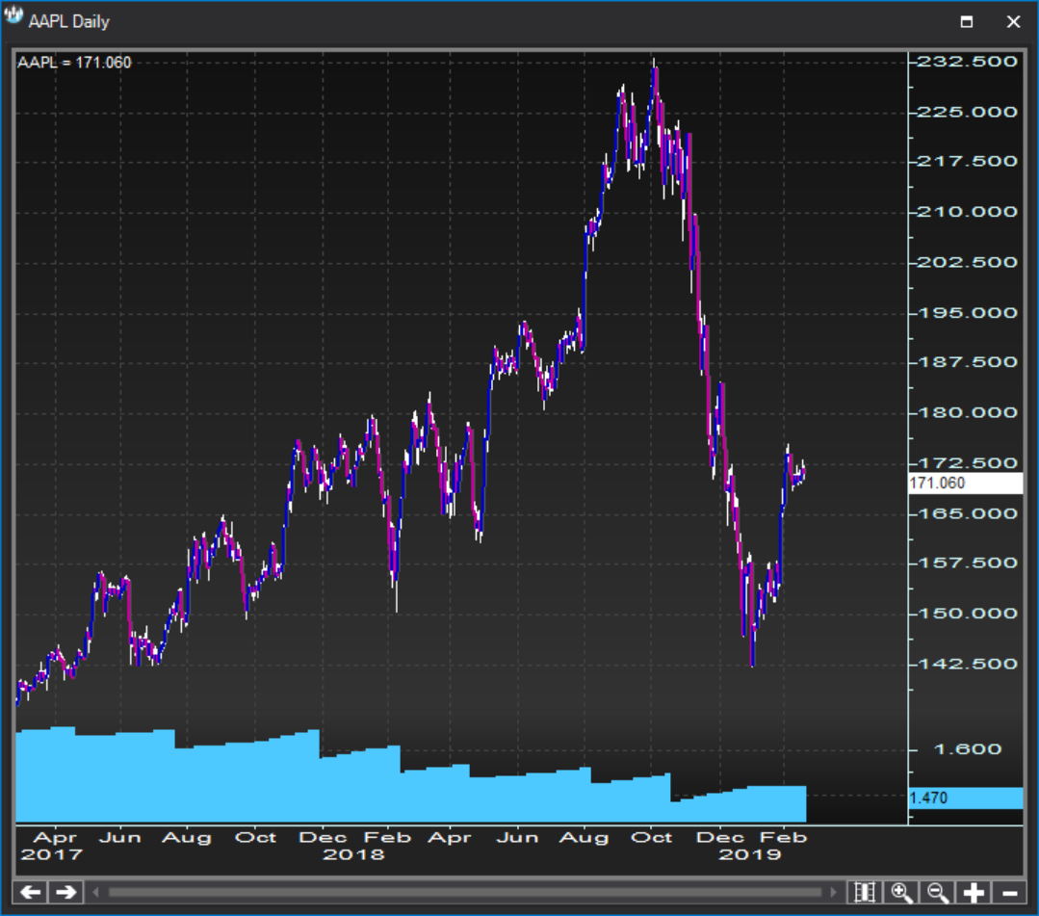This screenshot has width=1039, height=916.
Task: Click the 2019 year label on time axis
Action: (x=750, y=855)
